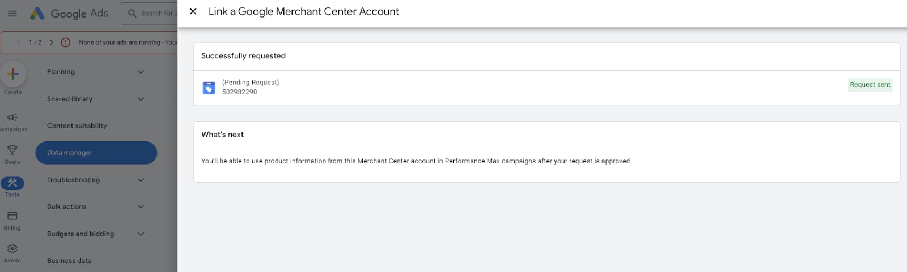Open the Admin gear icon
Image resolution: width=907 pixels, height=272 pixels.
point(12,249)
